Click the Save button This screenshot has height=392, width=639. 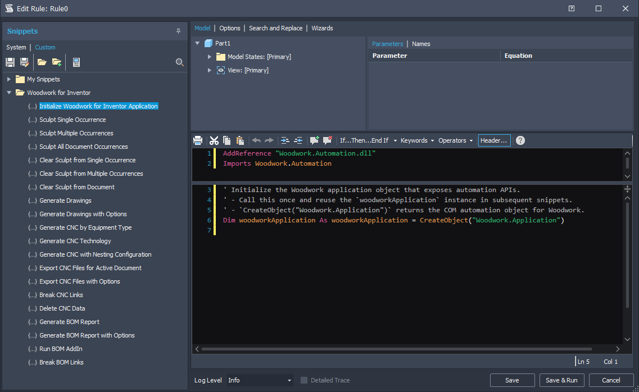point(512,380)
